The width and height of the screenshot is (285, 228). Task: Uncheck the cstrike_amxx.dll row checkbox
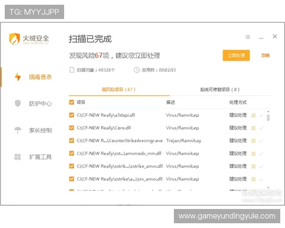pyautogui.click(x=72, y=166)
